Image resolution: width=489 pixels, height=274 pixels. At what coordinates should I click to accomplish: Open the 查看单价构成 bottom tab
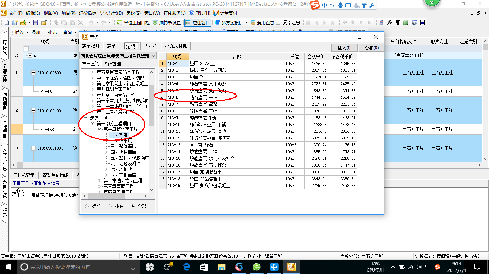tap(55, 175)
